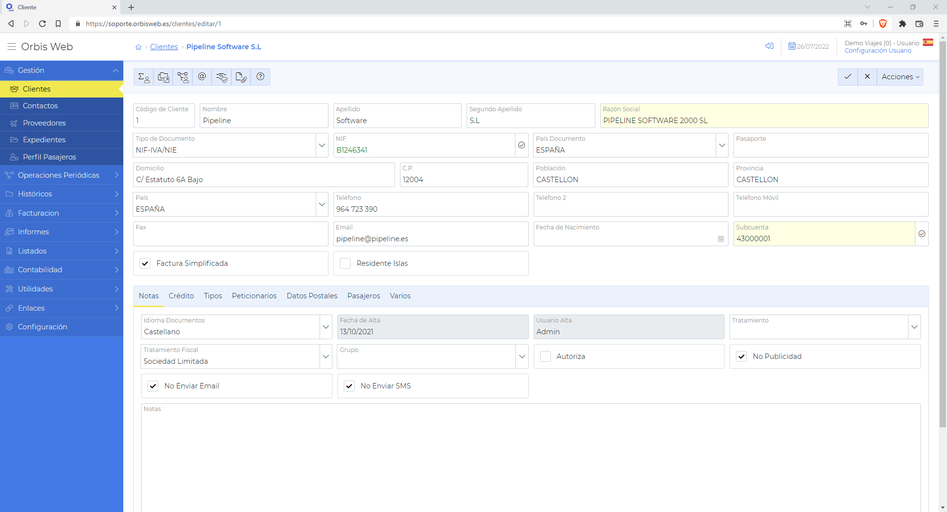Image resolution: width=947 pixels, height=512 pixels.
Task: Open Proveedores in the sidebar
Action: click(x=62, y=123)
